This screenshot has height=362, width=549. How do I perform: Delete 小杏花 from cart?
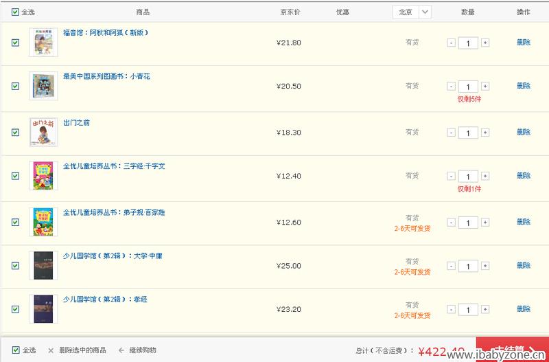coord(524,86)
